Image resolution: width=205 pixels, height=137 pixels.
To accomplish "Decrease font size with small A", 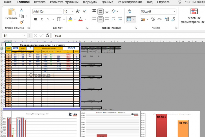I will tap(84, 11).
